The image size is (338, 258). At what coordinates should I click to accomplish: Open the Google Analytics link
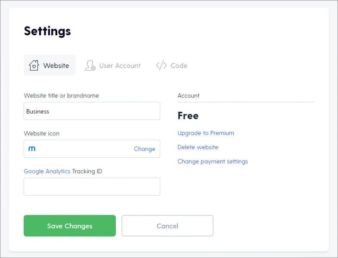coord(47,172)
